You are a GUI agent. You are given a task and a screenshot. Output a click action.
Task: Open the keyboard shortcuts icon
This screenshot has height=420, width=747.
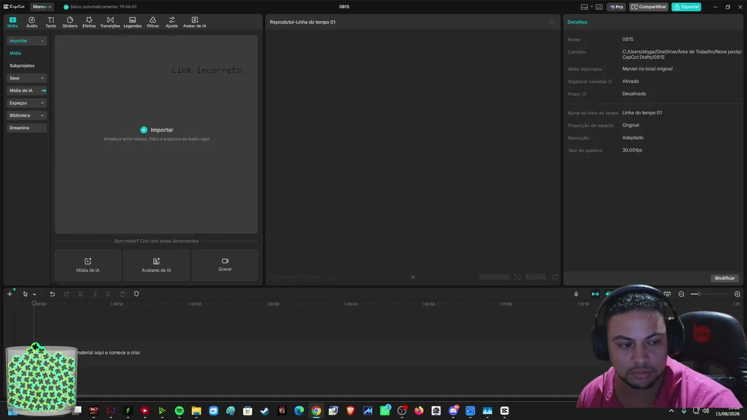point(599,7)
